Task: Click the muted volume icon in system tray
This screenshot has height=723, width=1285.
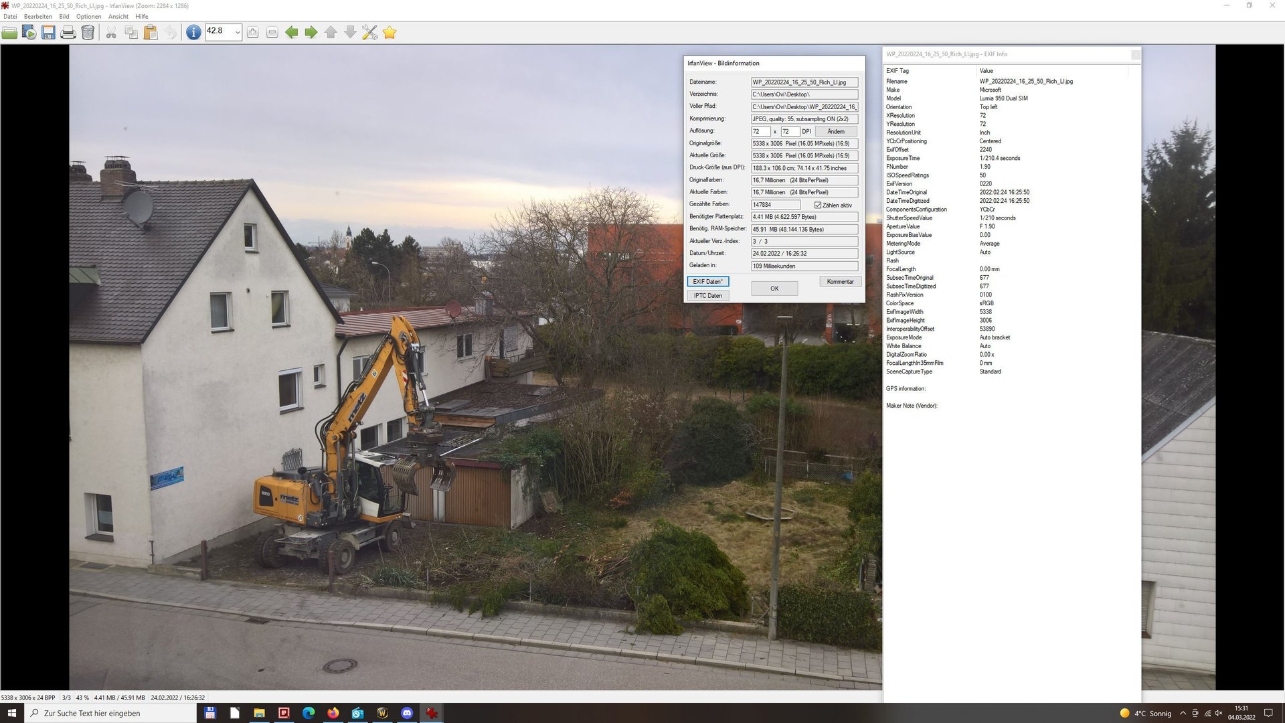Action: (x=1219, y=713)
